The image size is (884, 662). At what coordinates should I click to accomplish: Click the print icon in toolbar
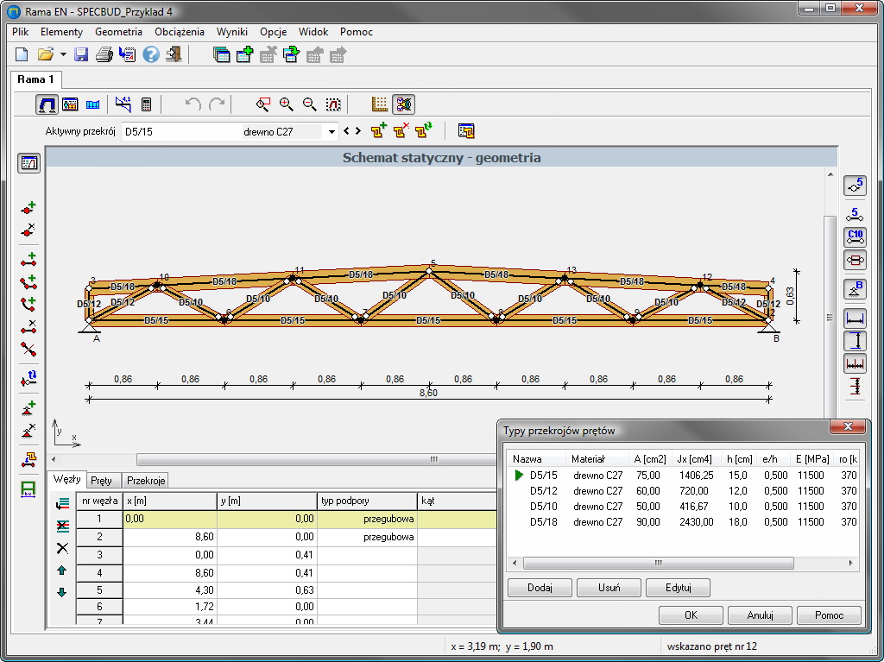tap(104, 54)
